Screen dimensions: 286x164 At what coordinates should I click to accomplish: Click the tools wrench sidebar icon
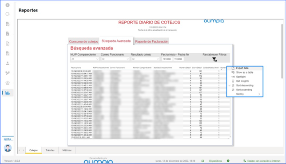tap(8, 73)
